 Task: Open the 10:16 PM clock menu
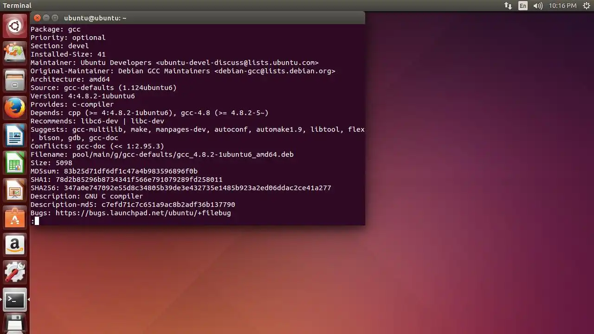pyautogui.click(x=562, y=6)
